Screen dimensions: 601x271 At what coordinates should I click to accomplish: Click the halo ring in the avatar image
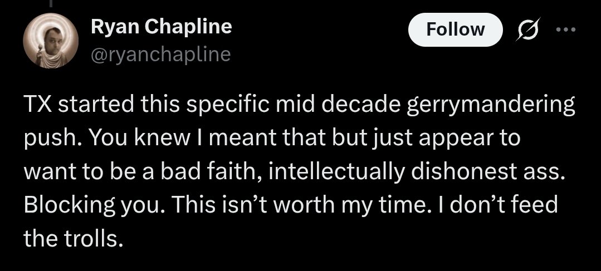click(x=51, y=32)
